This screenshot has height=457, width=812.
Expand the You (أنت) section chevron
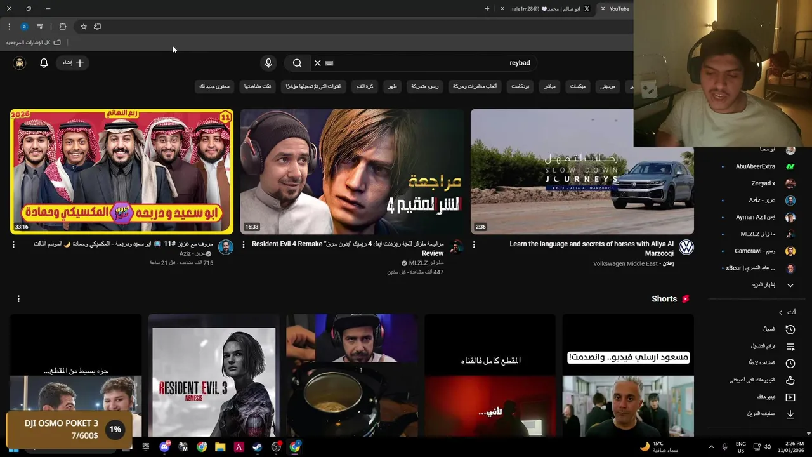(x=781, y=312)
